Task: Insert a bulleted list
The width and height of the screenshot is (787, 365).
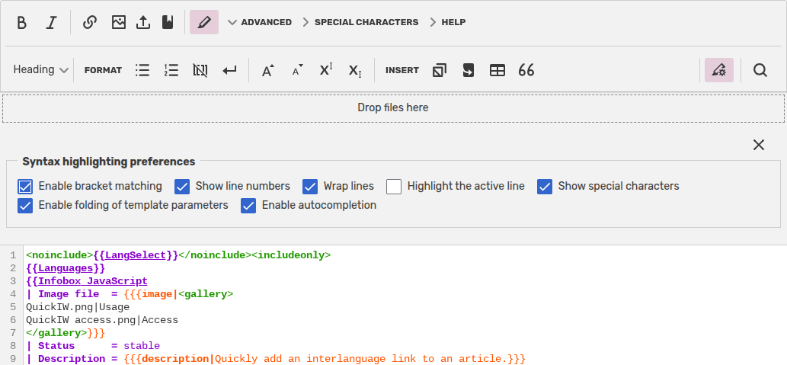Action: click(x=142, y=70)
